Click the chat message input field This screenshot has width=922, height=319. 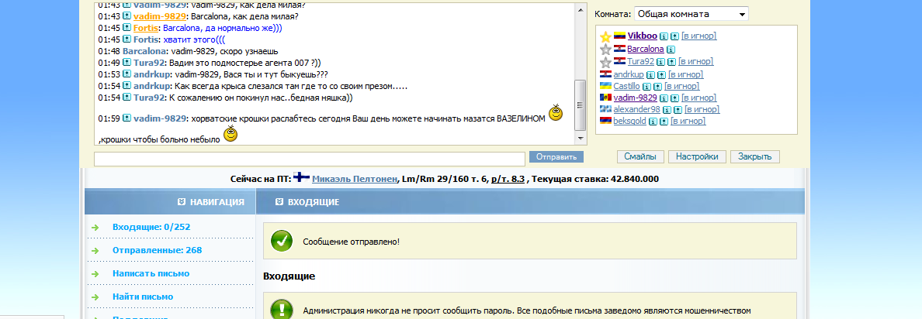(309, 158)
